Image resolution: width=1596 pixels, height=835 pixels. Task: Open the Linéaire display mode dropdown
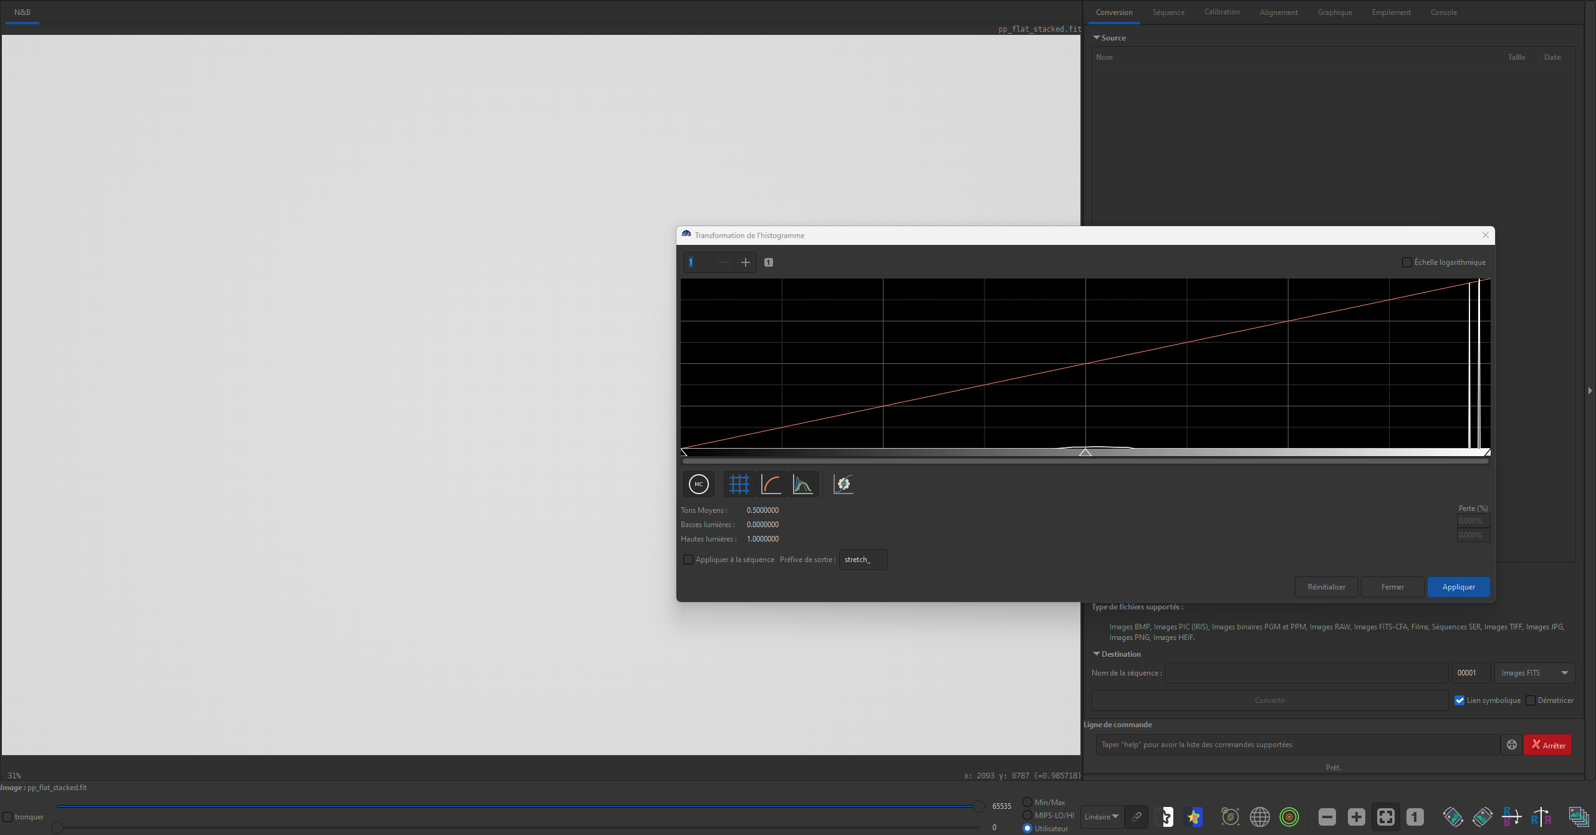1101,816
